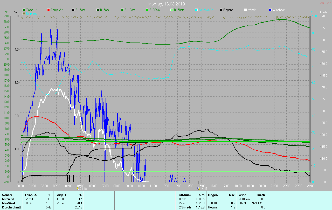Viewport: 332px width, 210px height.
Task: Click the black Regen legend square
Action: pyautogui.click(x=221, y=10)
